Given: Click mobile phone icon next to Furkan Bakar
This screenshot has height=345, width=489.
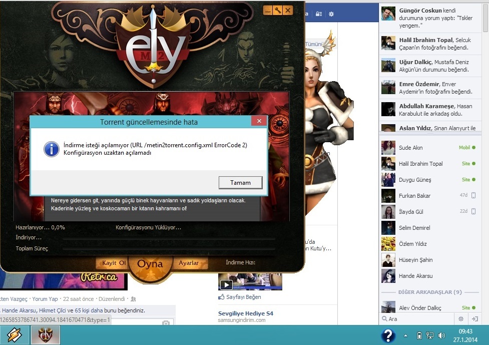Looking at the screenshot, I should pyautogui.click(x=473, y=195).
